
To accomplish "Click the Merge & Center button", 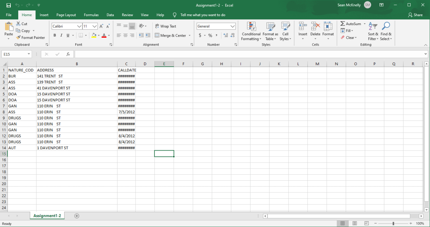I will point(171,35).
